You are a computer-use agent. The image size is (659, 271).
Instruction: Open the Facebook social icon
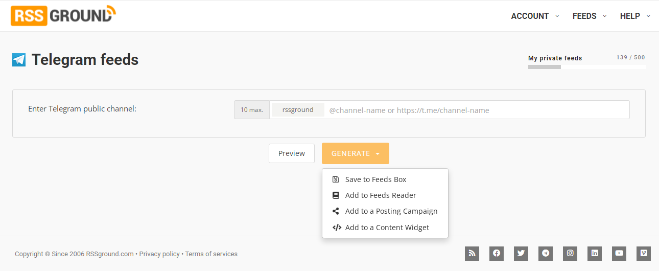(497, 253)
